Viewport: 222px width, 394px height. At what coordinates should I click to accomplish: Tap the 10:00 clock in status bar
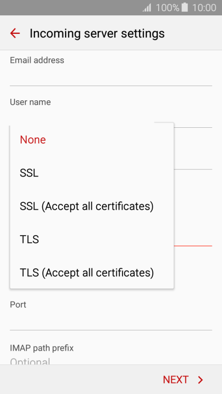[x=204, y=7]
